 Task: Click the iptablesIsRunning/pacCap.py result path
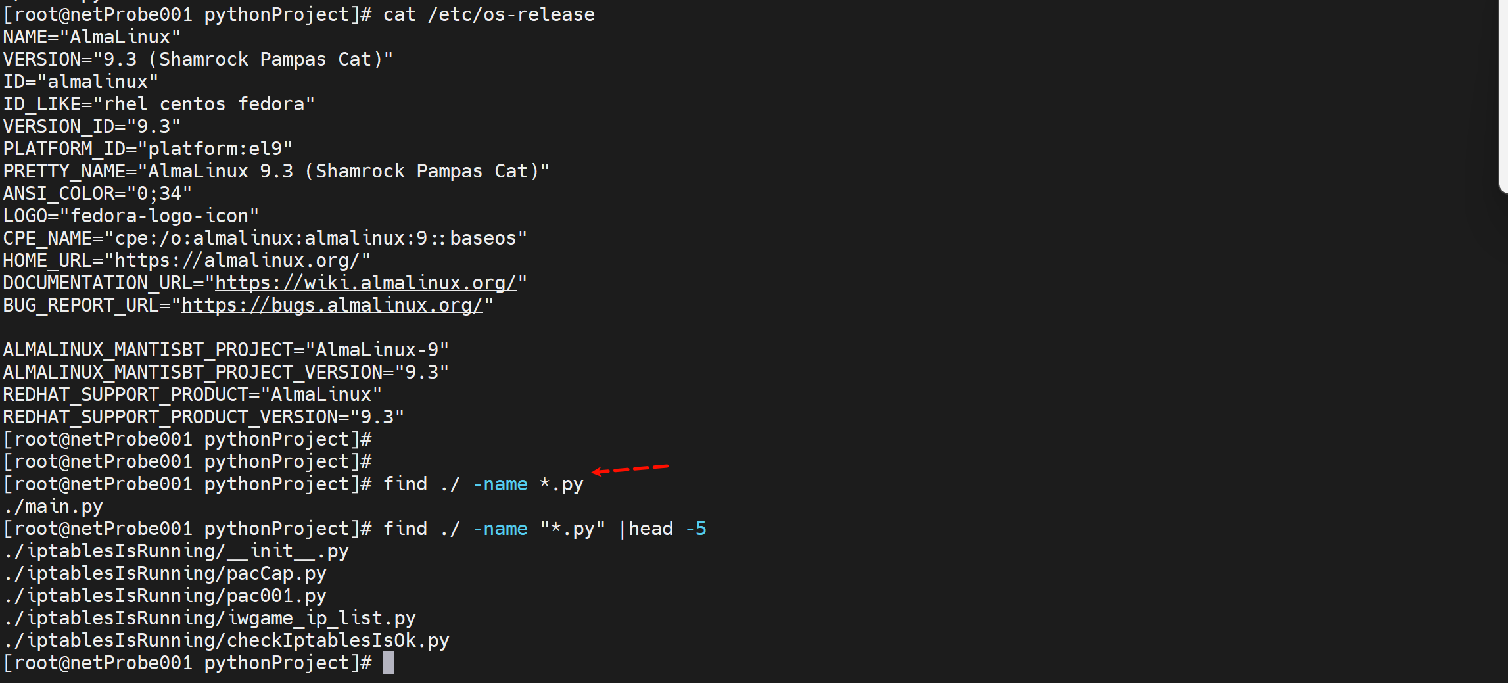[x=165, y=574]
